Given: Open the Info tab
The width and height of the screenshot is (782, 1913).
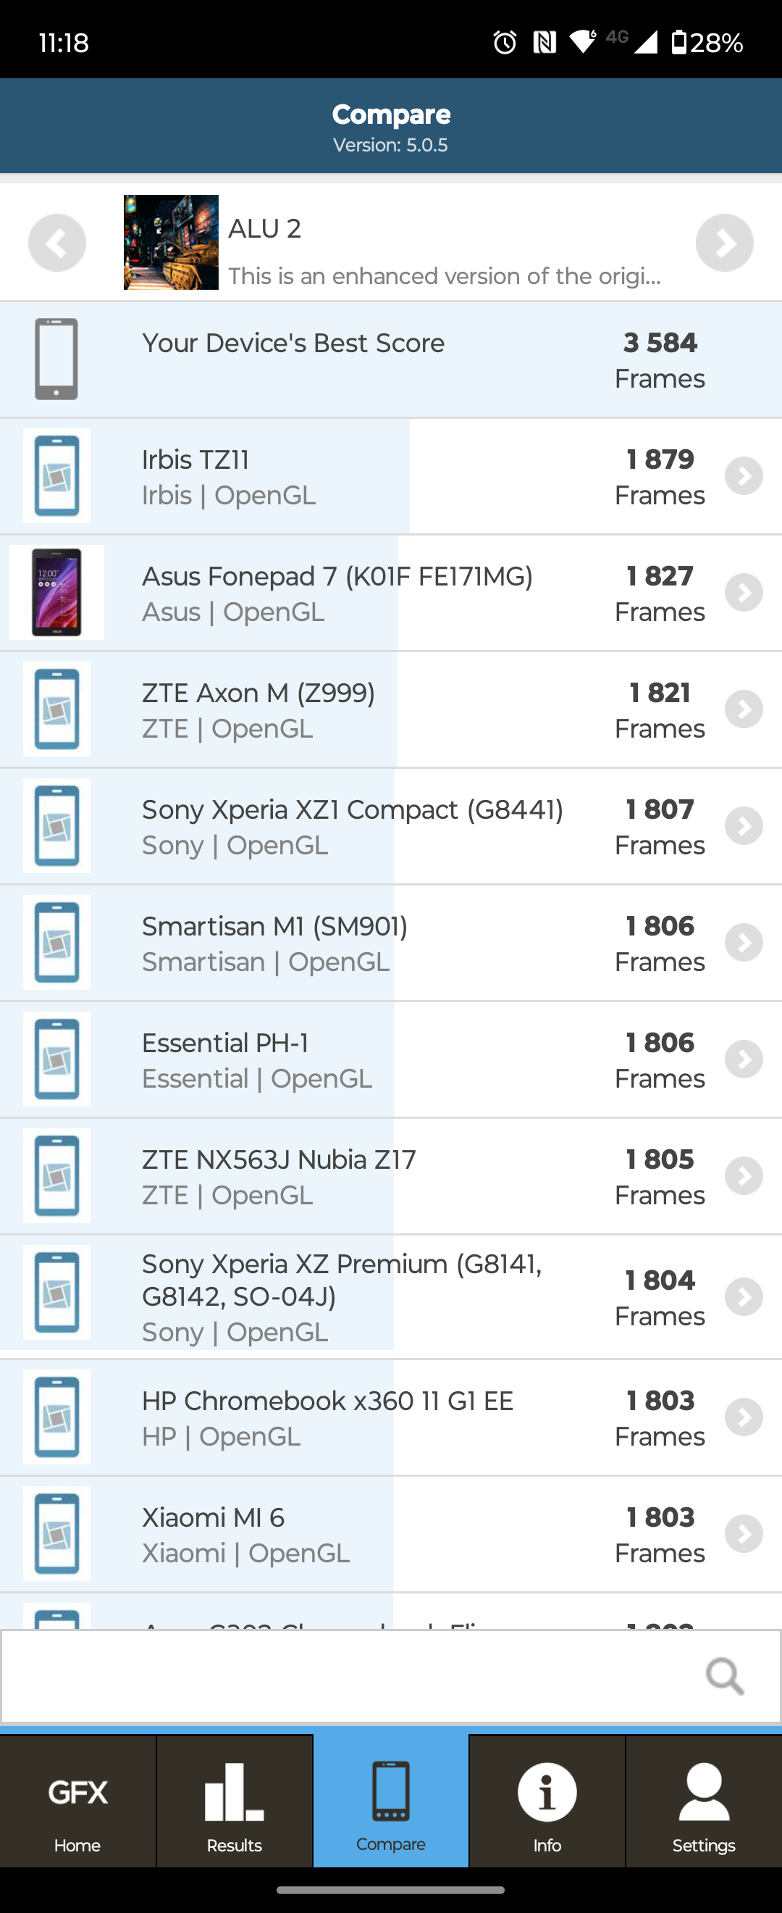Looking at the screenshot, I should click(x=547, y=1802).
